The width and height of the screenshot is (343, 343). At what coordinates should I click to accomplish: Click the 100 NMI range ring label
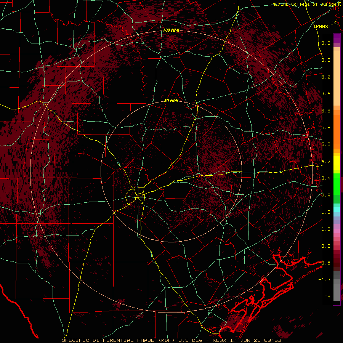coord(171,30)
